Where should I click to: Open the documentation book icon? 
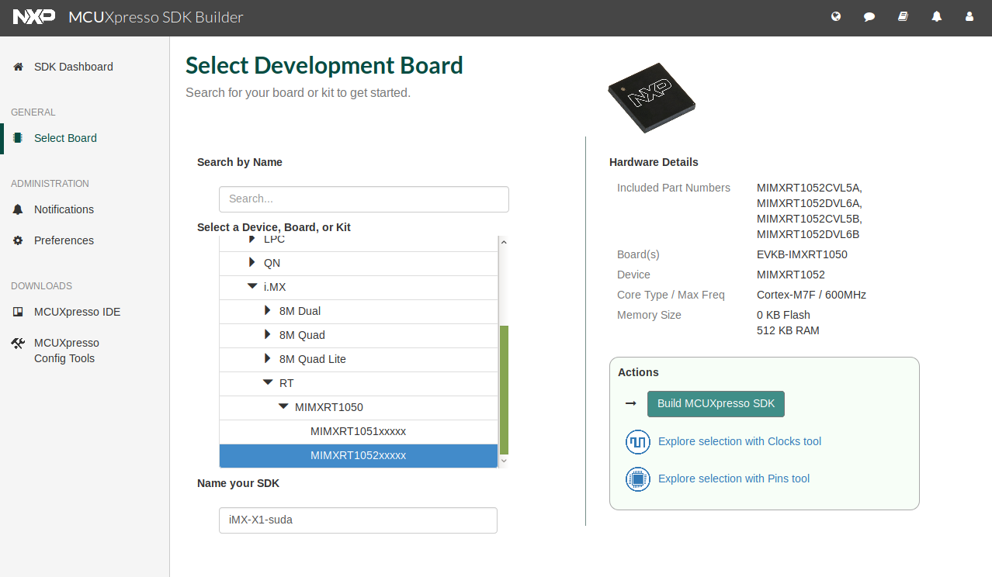coord(903,16)
